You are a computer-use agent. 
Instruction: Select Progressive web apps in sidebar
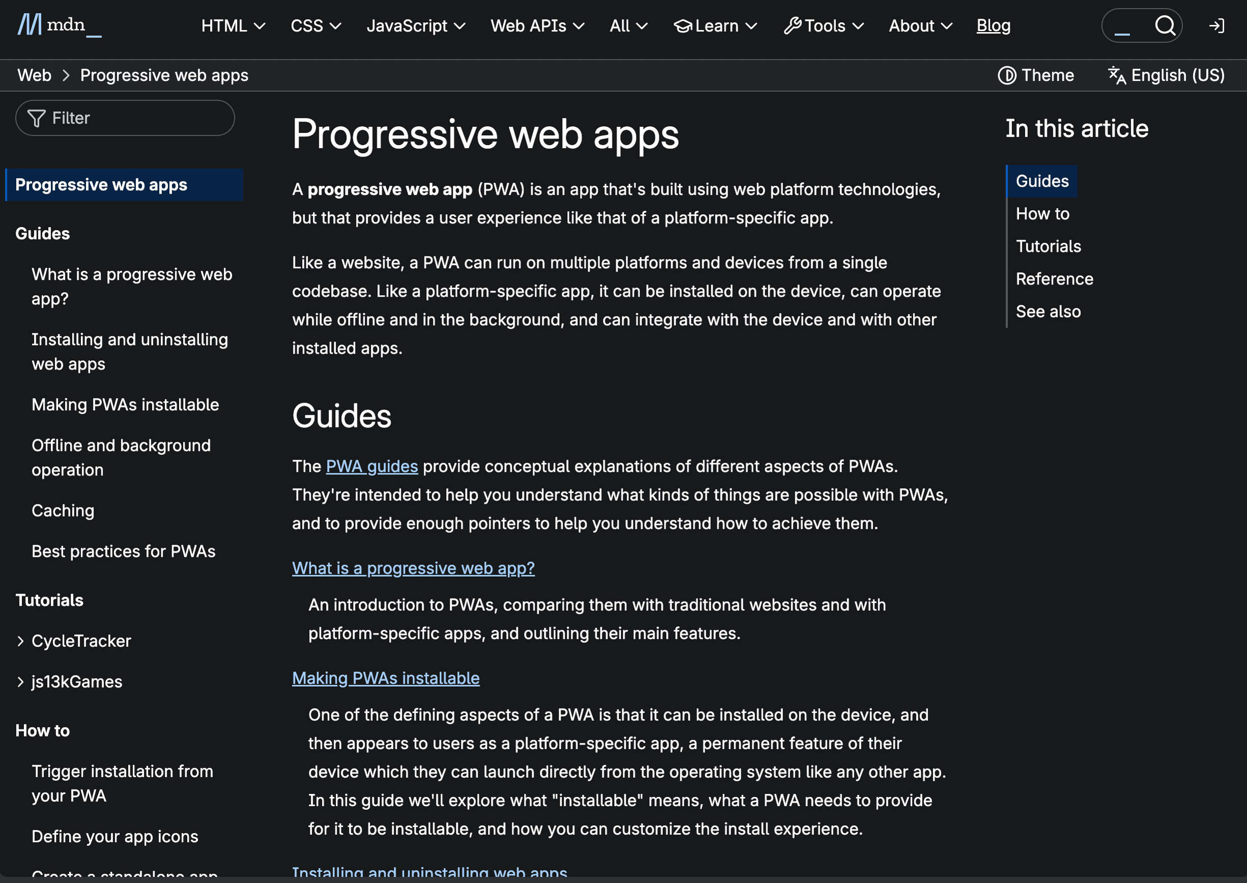124,185
